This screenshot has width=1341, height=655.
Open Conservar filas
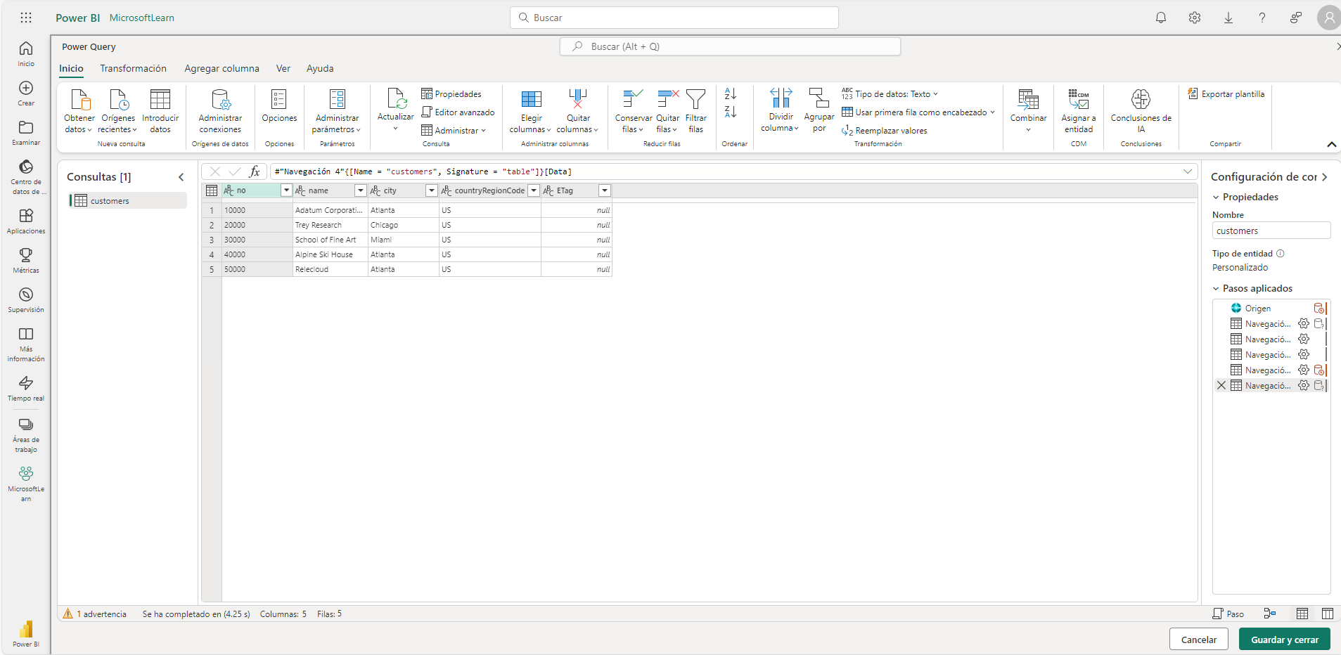pyautogui.click(x=633, y=111)
